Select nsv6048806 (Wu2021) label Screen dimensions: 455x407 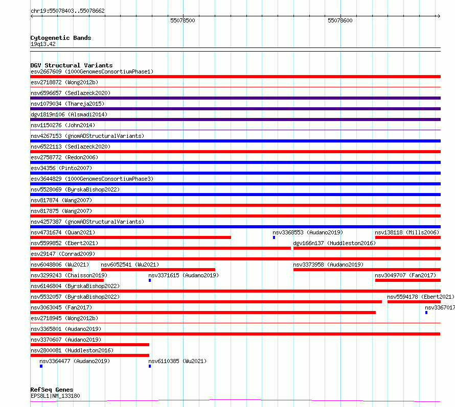[x=60, y=265]
